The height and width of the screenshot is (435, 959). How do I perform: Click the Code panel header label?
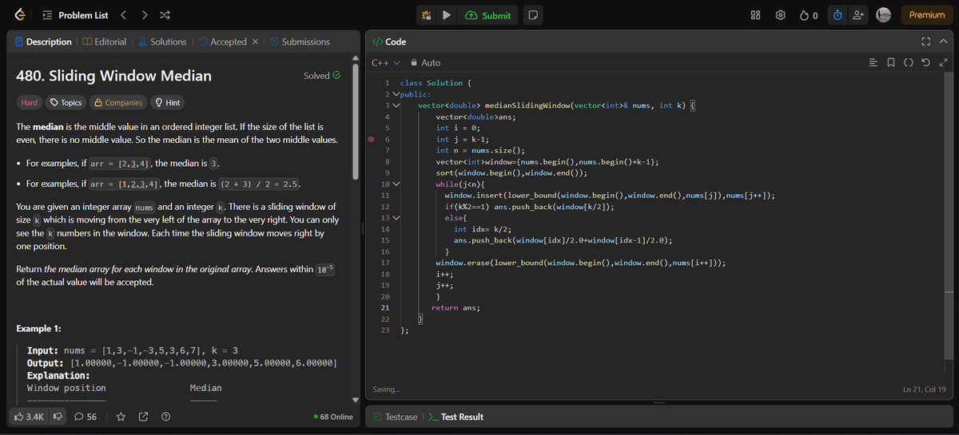tap(390, 42)
